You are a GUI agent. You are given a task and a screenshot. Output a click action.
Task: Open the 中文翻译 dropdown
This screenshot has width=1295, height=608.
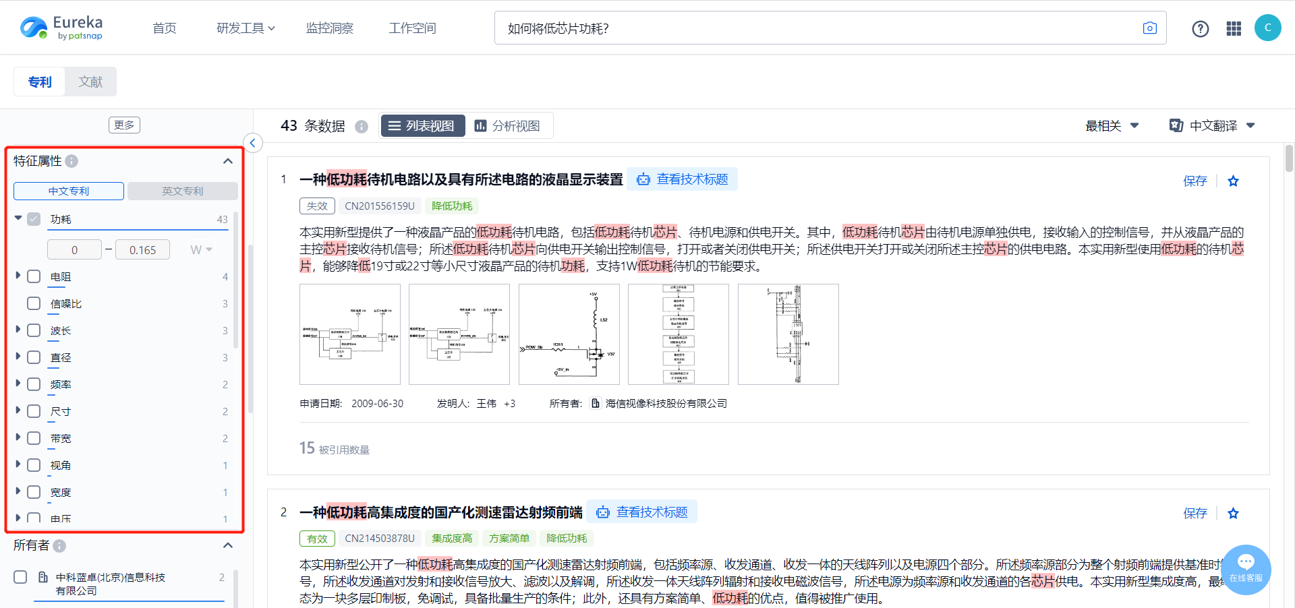(1211, 126)
